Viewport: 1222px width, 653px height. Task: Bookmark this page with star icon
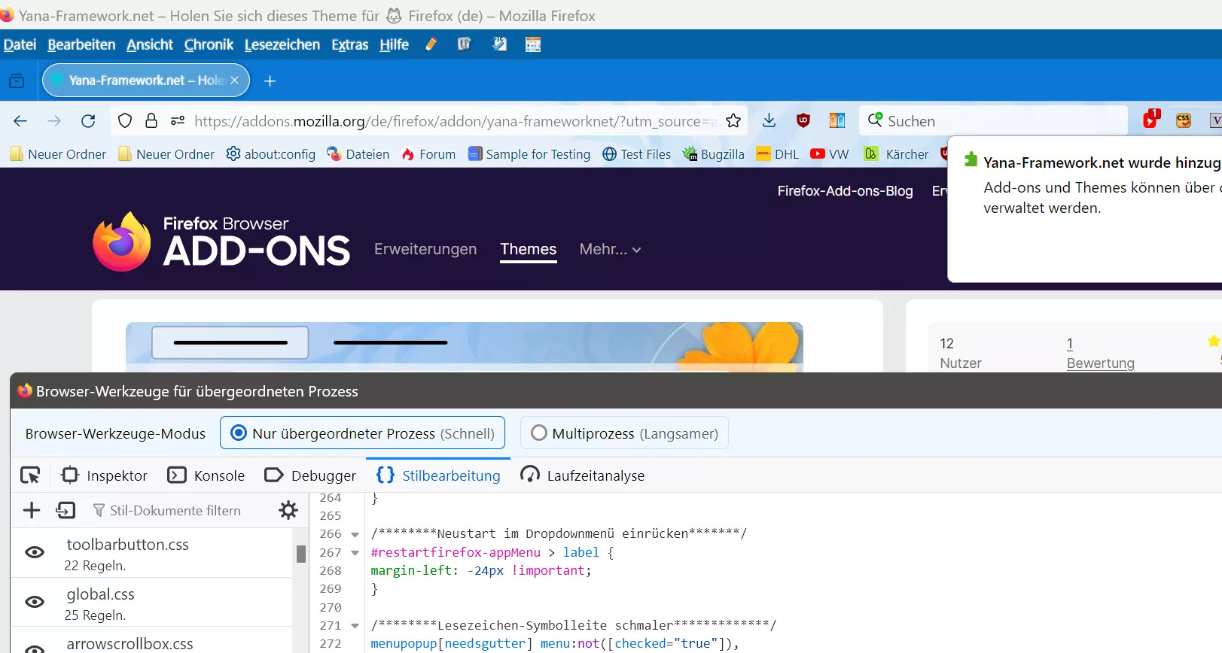pyautogui.click(x=733, y=121)
